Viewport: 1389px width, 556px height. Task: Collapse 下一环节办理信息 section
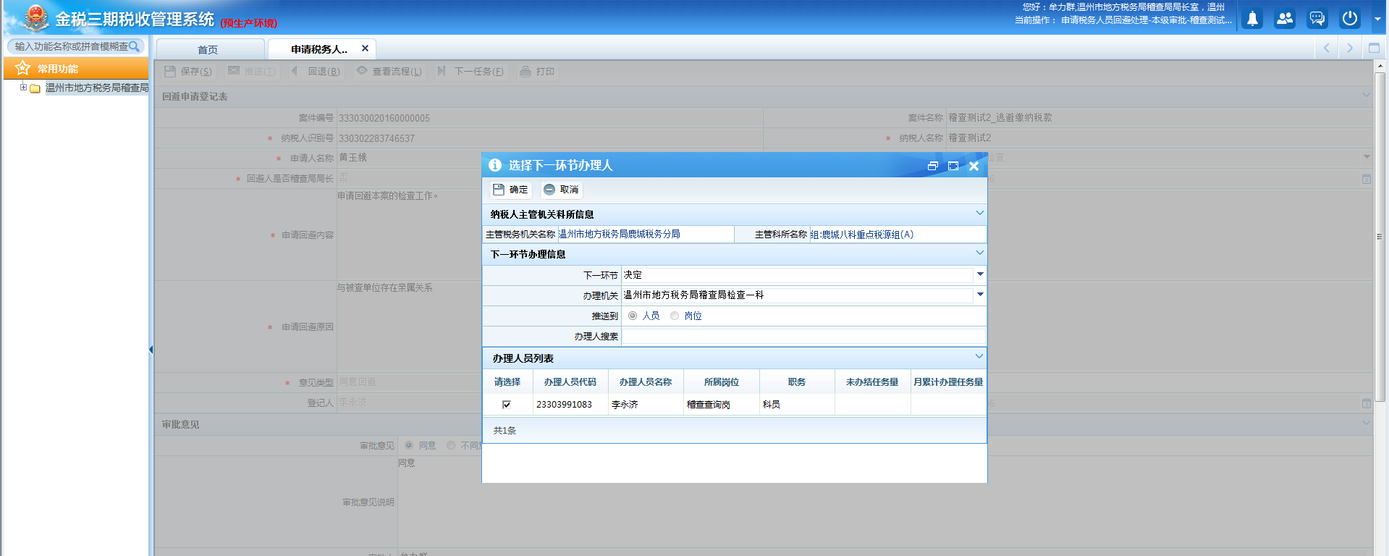pyautogui.click(x=979, y=253)
